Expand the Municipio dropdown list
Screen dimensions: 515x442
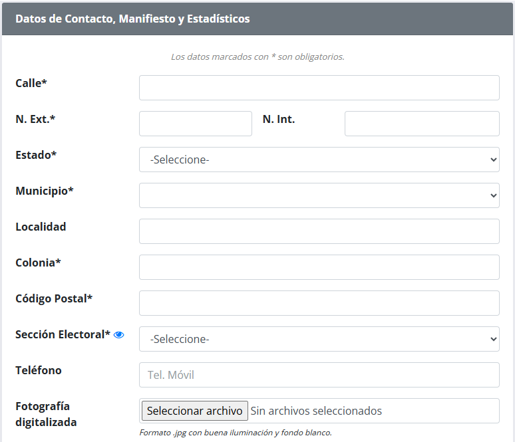click(319, 195)
